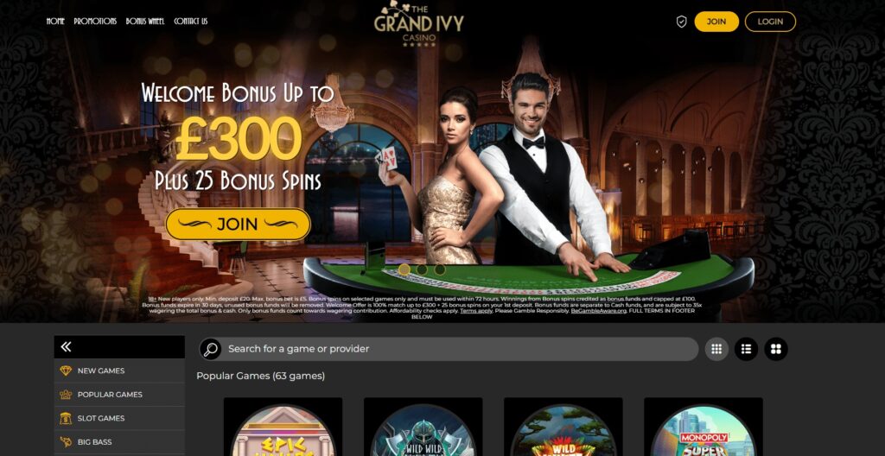Switch to large tile view icon
The image size is (885, 456).
(776, 349)
